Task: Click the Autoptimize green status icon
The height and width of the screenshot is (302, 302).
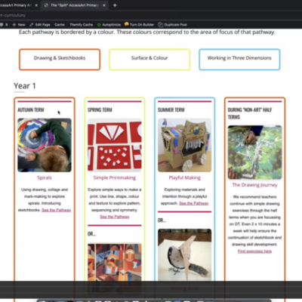Action: [99, 25]
